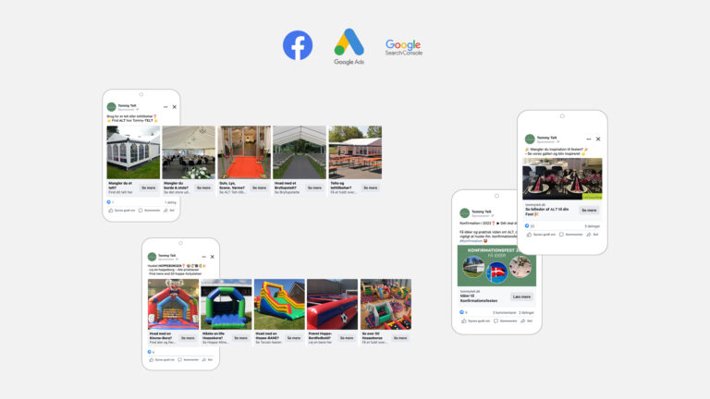Open three-dot menu on bouncy castle post
This screenshot has height=399, width=710.
(x=202, y=256)
